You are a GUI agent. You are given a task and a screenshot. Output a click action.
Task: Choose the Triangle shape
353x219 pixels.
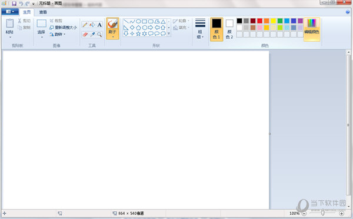163,22
